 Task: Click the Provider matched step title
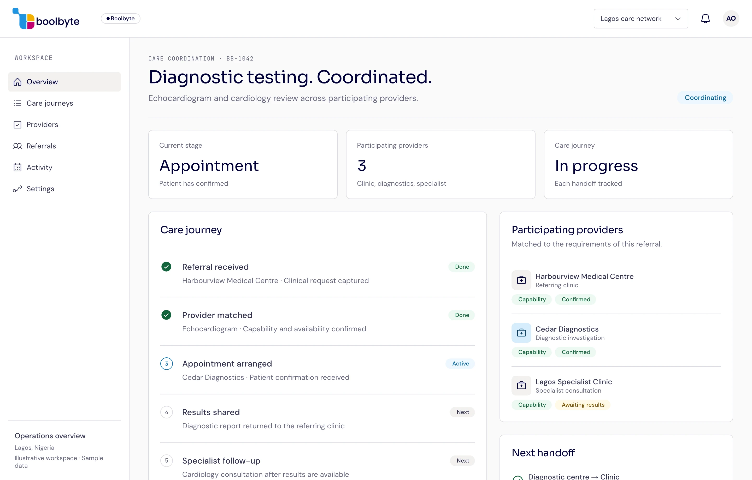(x=217, y=315)
